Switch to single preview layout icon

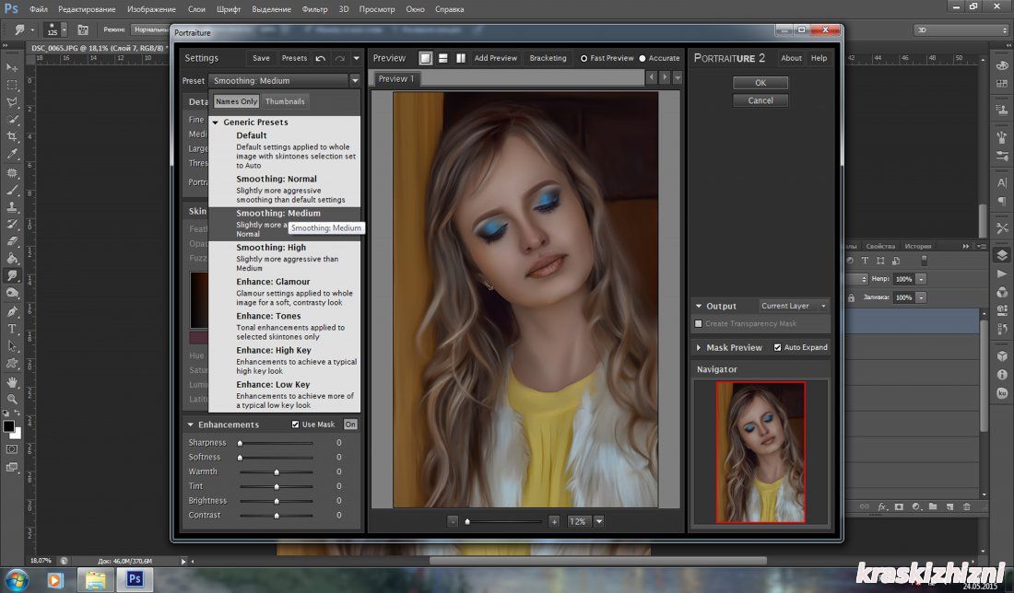point(426,58)
